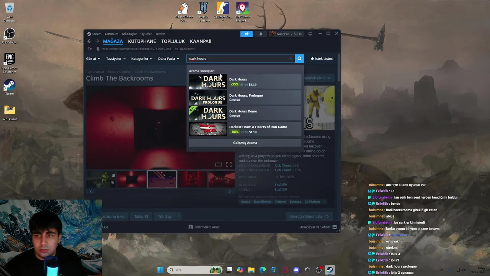
Task: Click the Windows taskbar Ara search box
Action: pyautogui.click(x=195, y=270)
